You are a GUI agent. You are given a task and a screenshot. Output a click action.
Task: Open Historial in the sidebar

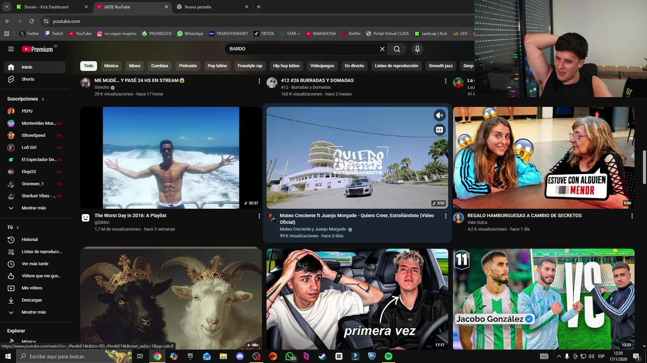[34, 239]
